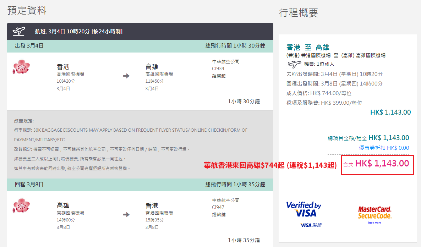Click the 預定資料 heading

tap(27, 11)
